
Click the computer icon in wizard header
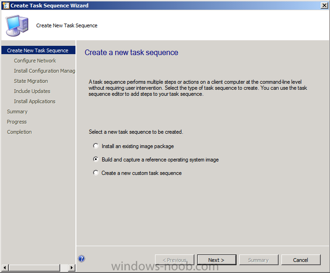17,25
